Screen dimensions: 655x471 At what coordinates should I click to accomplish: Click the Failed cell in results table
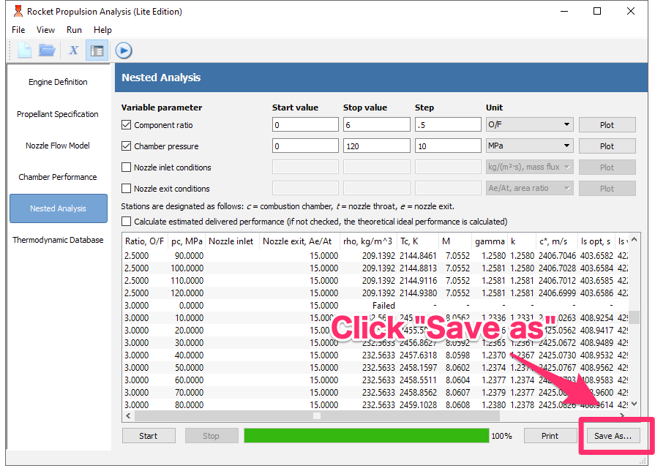click(383, 306)
